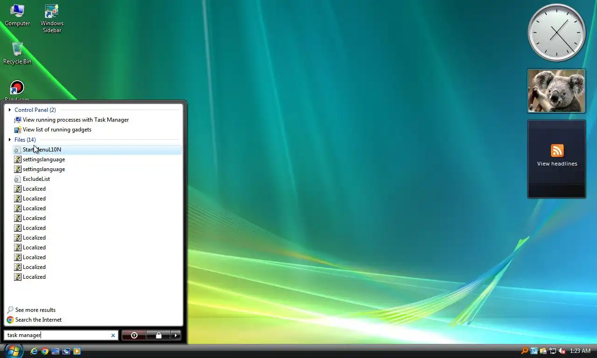Collapse the Control Panel results group
The width and height of the screenshot is (597, 358).
tap(10, 110)
